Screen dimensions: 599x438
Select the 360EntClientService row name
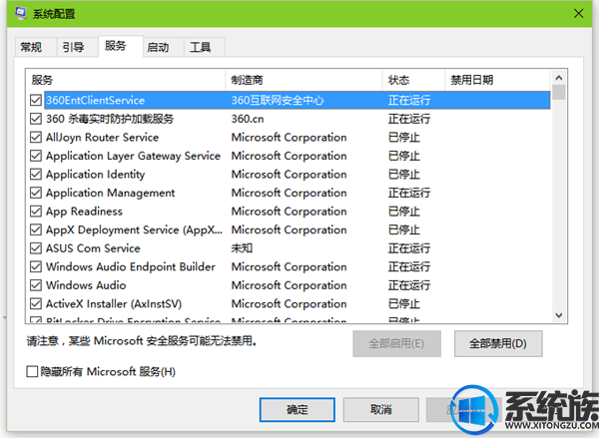tap(96, 101)
